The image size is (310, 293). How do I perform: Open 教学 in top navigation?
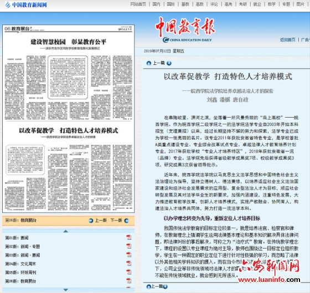click(272, 4)
